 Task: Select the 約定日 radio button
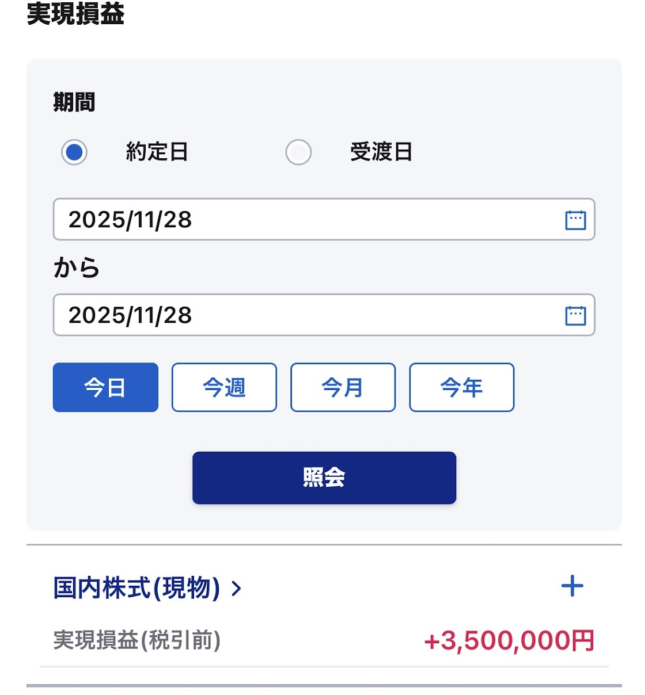(x=74, y=152)
